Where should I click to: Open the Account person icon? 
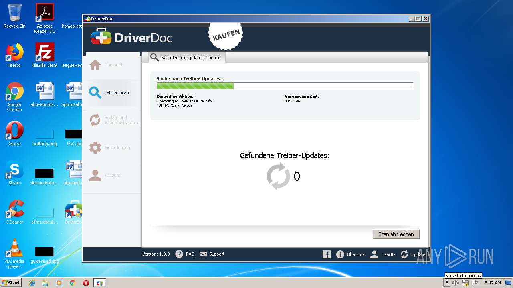(95, 175)
